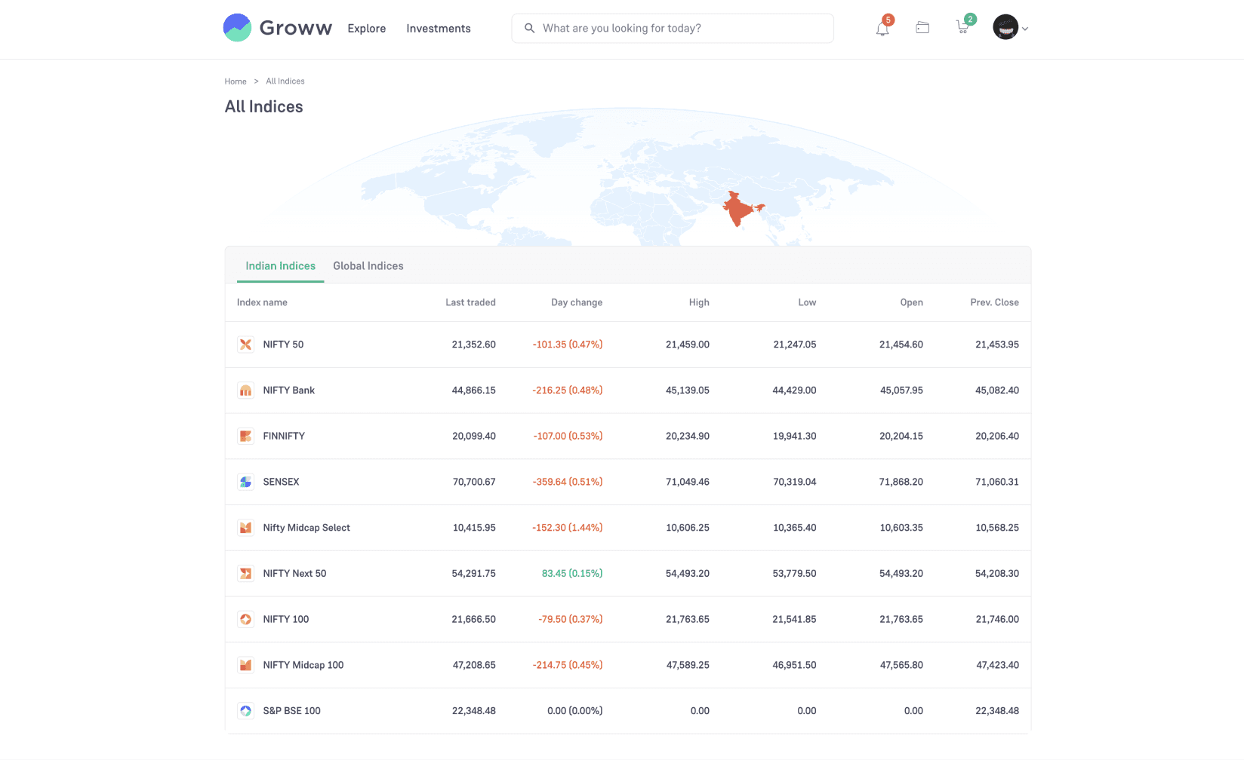The image size is (1244, 760).
Task: Click the green 83.45 (0.15%) value
Action: click(x=572, y=574)
